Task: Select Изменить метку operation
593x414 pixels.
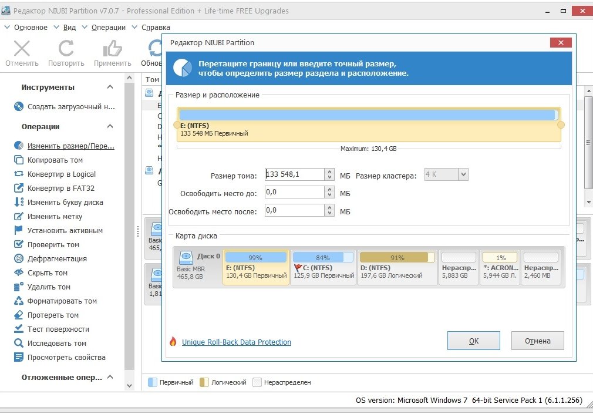Action: pos(48,217)
